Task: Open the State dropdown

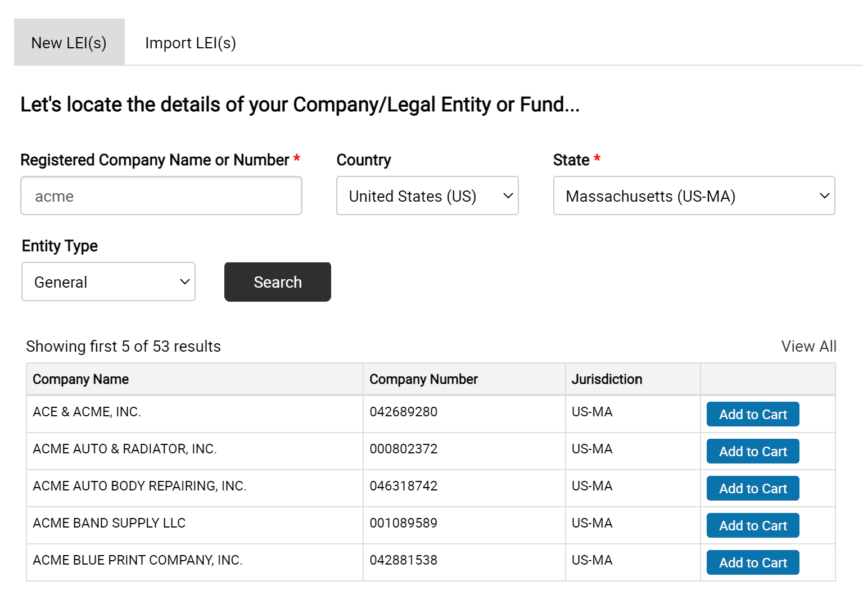Action: coord(694,196)
